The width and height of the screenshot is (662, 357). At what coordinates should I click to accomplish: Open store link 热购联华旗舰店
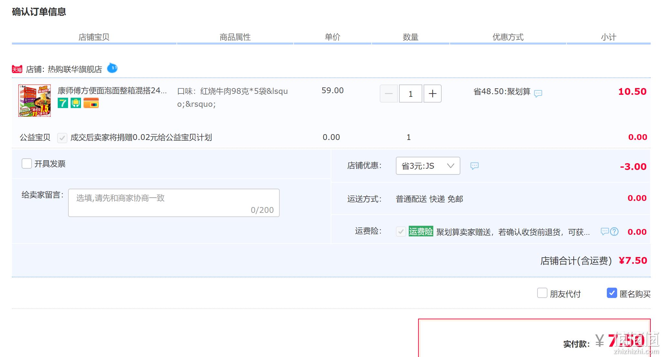pyautogui.click(x=75, y=69)
